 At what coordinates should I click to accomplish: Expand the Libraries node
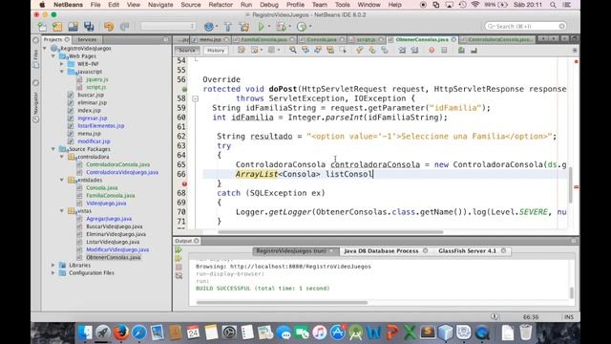[x=53, y=266]
